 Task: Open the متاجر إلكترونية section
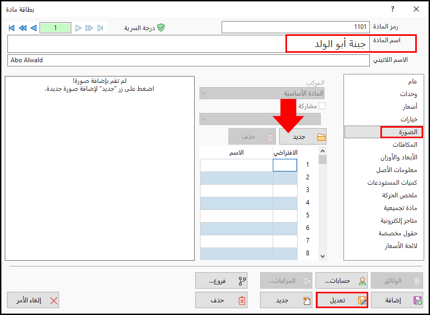click(399, 221)
